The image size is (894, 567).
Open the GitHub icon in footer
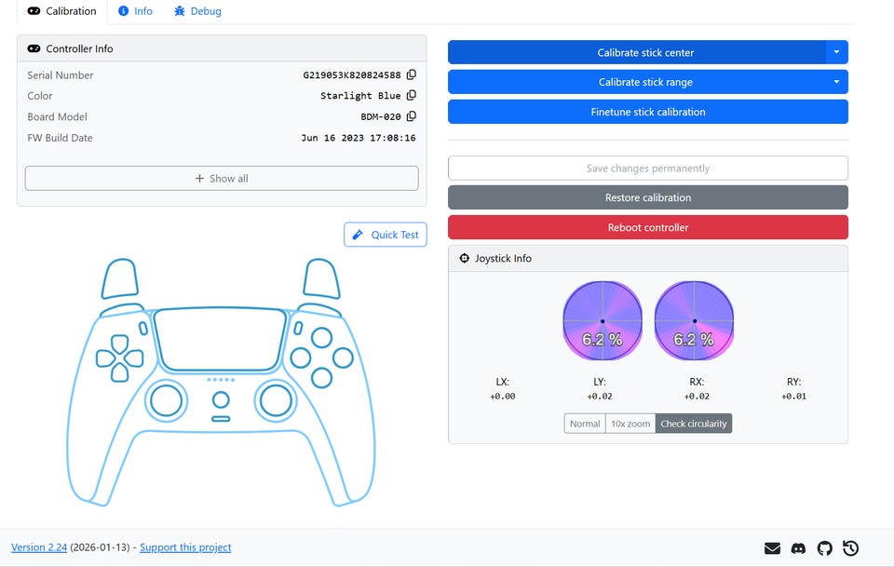pos(824,548)
